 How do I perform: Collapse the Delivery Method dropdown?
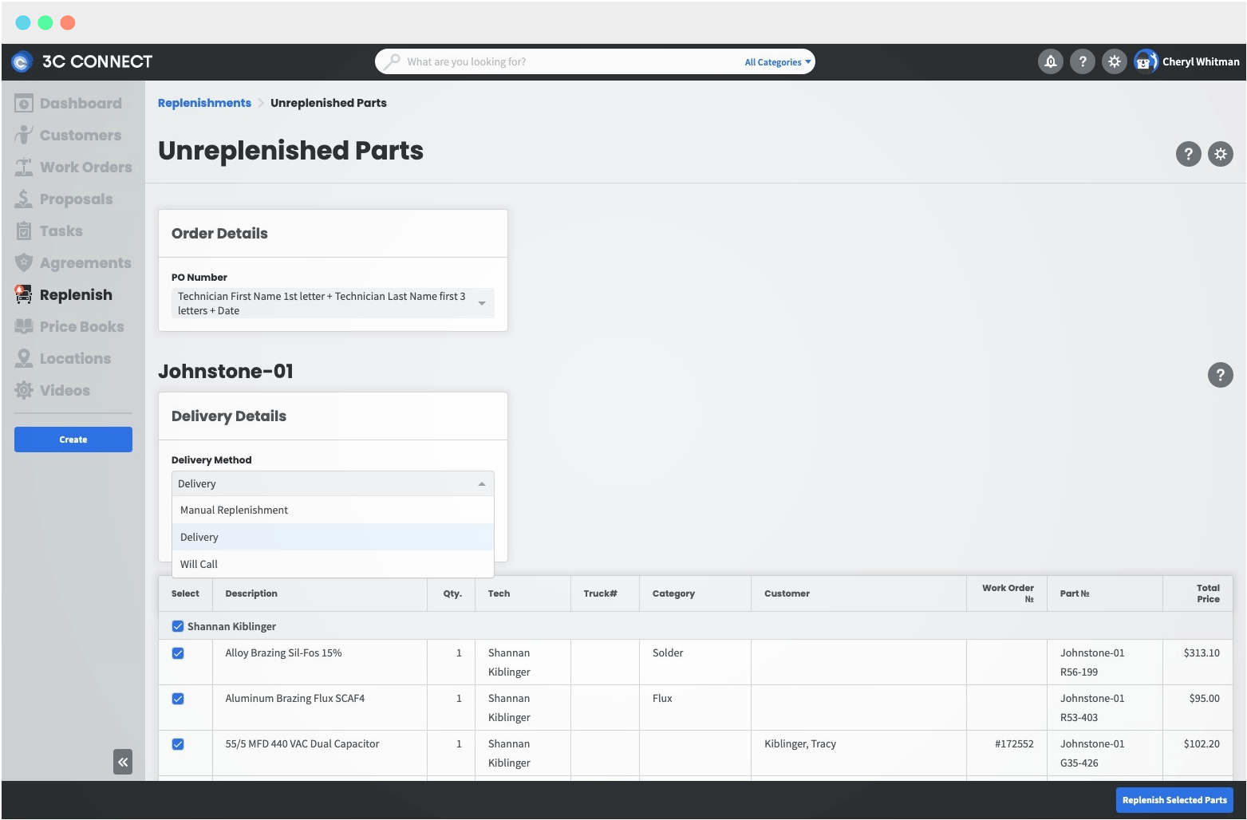point(481,483)
